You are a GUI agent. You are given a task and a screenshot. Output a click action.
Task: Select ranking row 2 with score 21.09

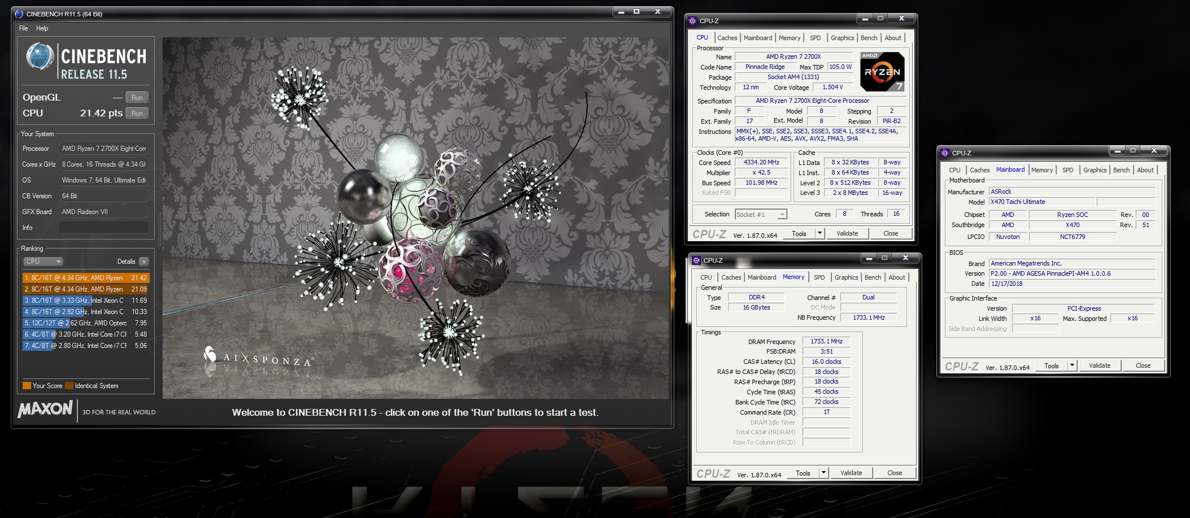[86, 289]
